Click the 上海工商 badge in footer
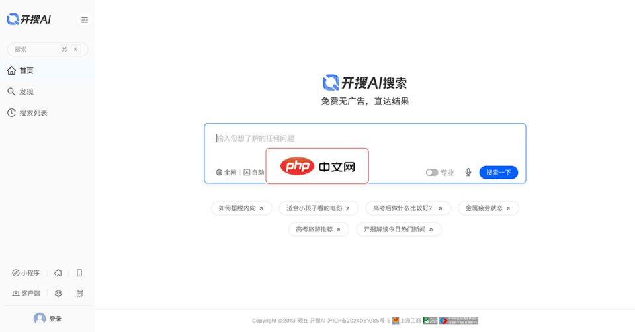The image size is (635, 332). [406, 321]
